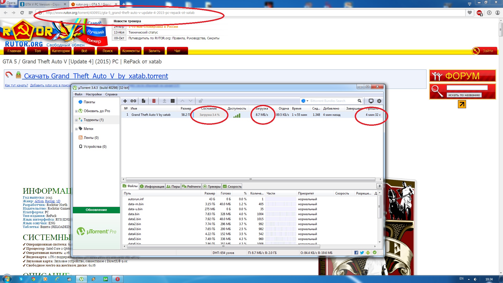Image resolution: width=503 pixels, height=283 pixels.
Task: Open search provider dropdown arrow
Action: click(x=308, y=101)
